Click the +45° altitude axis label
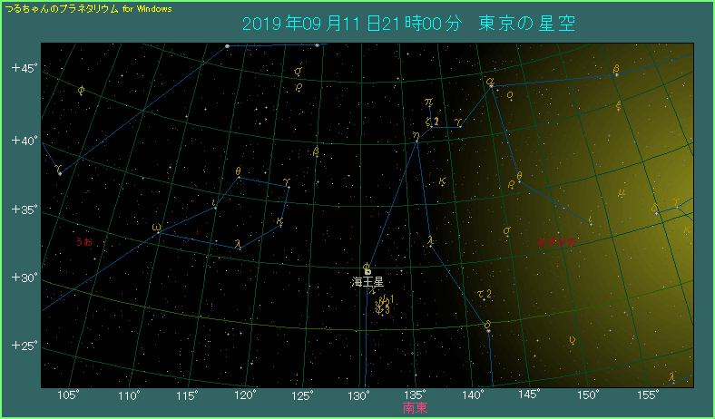715x419 pixels. (23, 69)
